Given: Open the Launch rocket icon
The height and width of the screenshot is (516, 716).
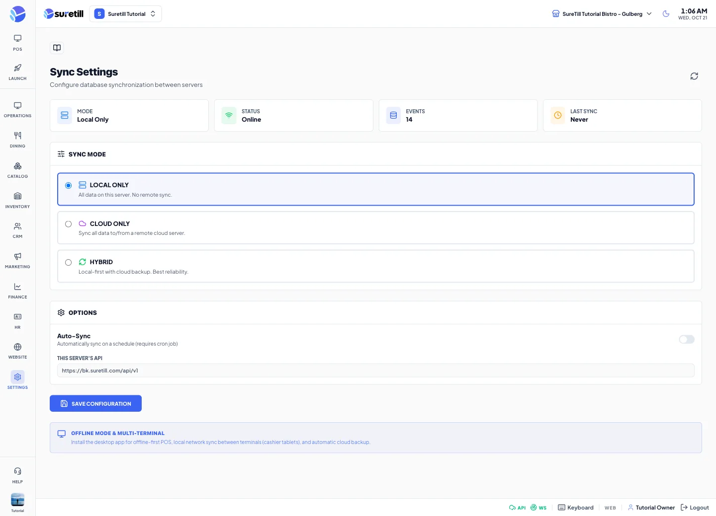Looking at the screenshot, I should [x=17, y=68].
